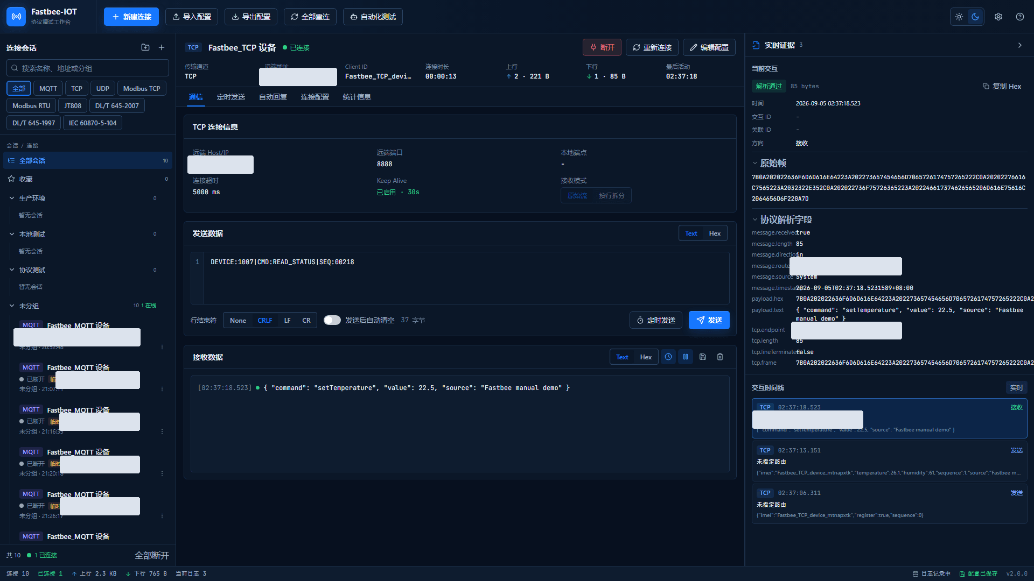The image size is (1034, 581).
Task: Focus session search input field
Action: point(88,68)
